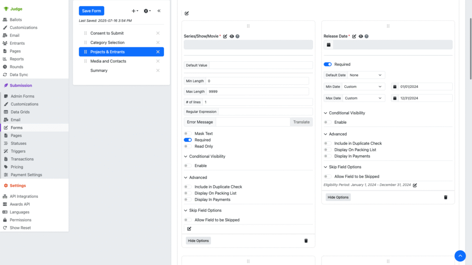This screenshot has width=472, height=265.
Task: Click the help icon next to Release Date
Action: (366, 36)
